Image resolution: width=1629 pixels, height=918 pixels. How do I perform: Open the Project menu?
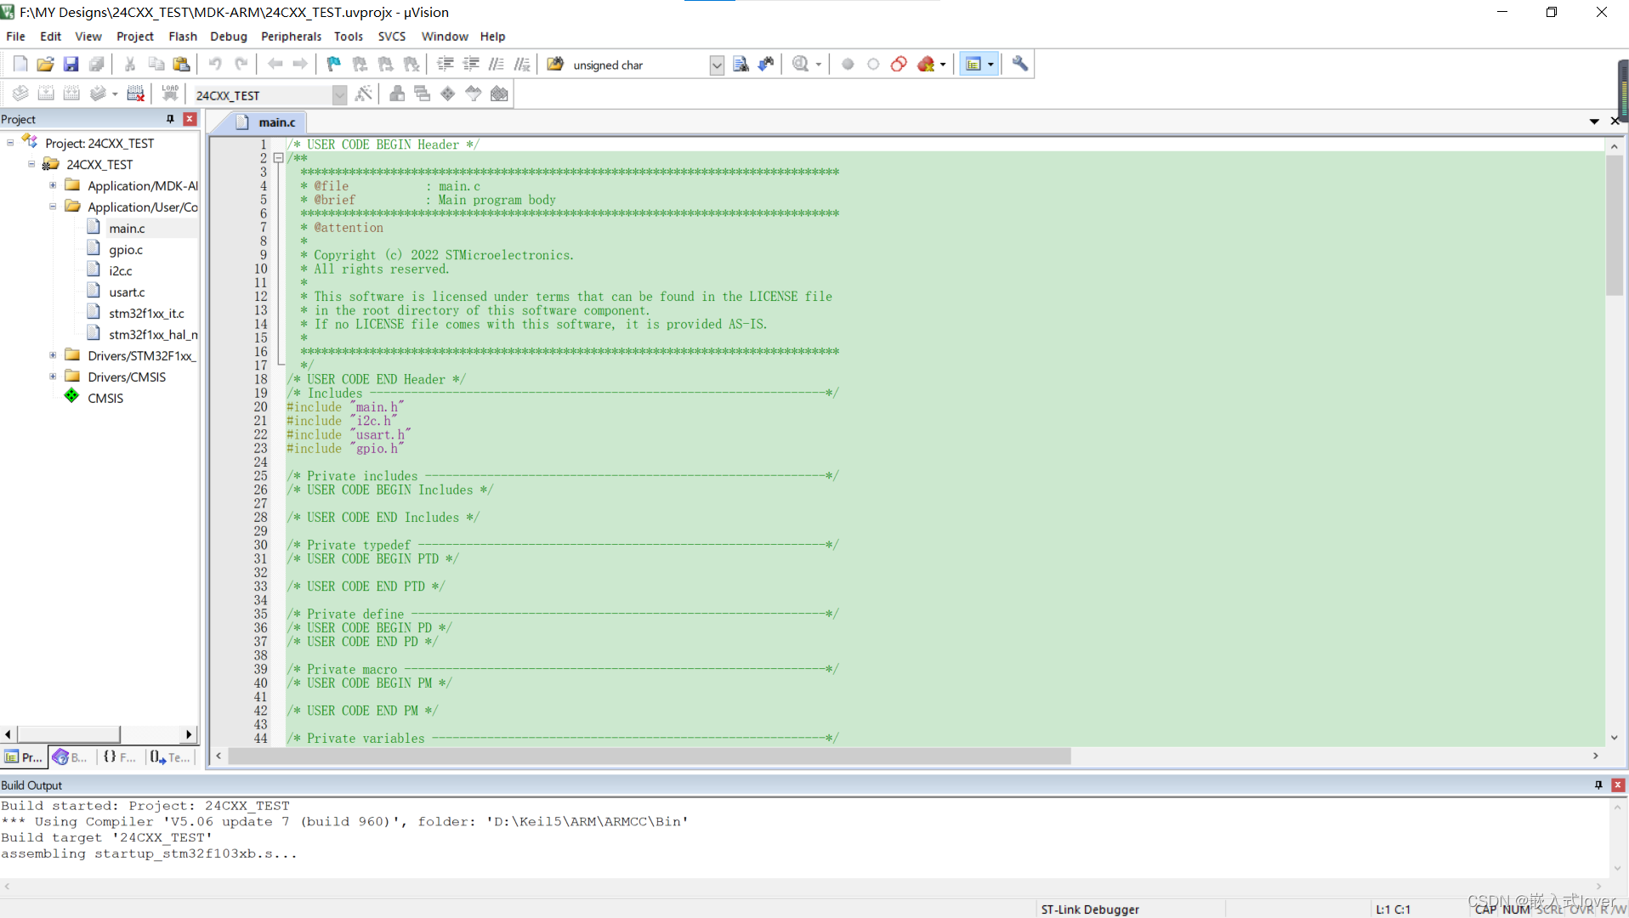click(135, 37)
